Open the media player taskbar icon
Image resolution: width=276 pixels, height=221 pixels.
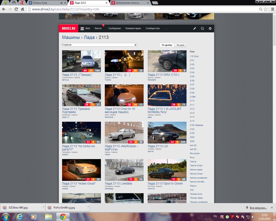[34, 217]
